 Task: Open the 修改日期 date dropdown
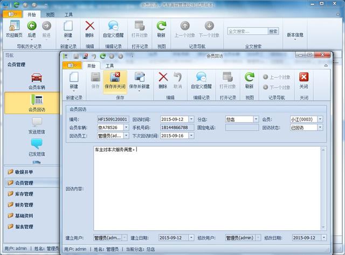324,238
